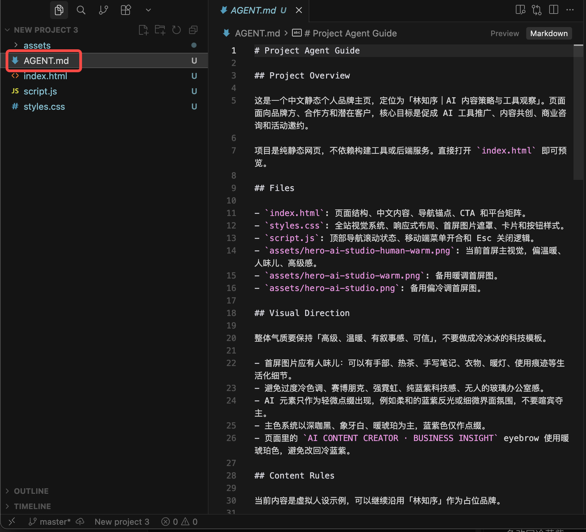
Task: Click the New Folder icon in explorer header
Action: [x=160, y=30]
